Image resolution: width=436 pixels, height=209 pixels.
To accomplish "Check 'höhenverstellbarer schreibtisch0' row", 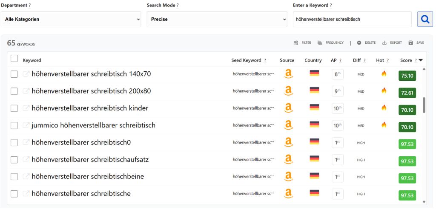I will (14, 142).
